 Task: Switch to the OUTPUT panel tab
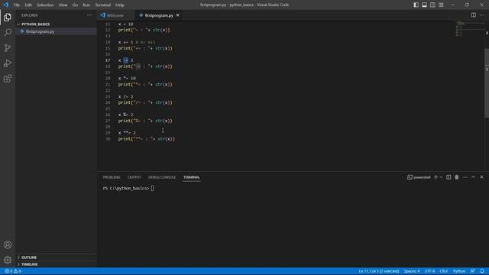coord(134,177)
